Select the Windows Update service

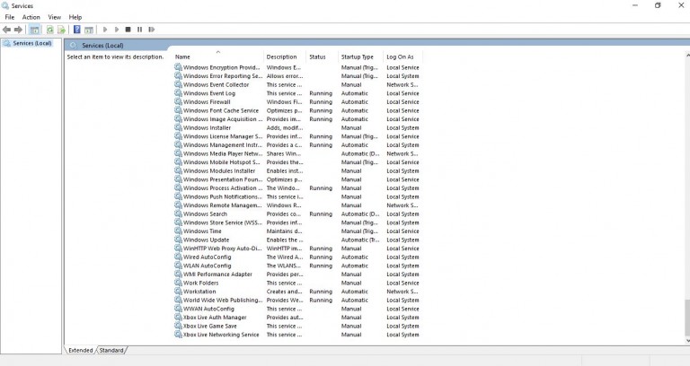pos(206,240)
